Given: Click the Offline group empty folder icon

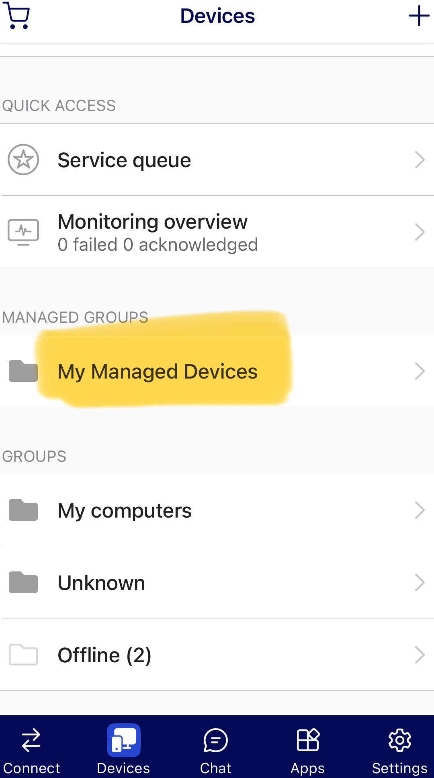Looking at the screenshot, I should [x=23, y=655].
